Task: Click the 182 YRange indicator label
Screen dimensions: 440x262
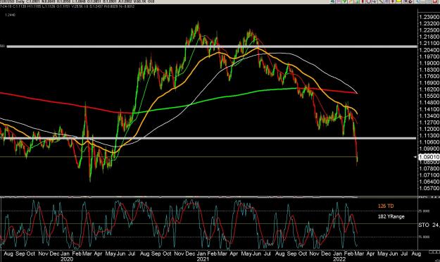Action: (x=391, y=216)
